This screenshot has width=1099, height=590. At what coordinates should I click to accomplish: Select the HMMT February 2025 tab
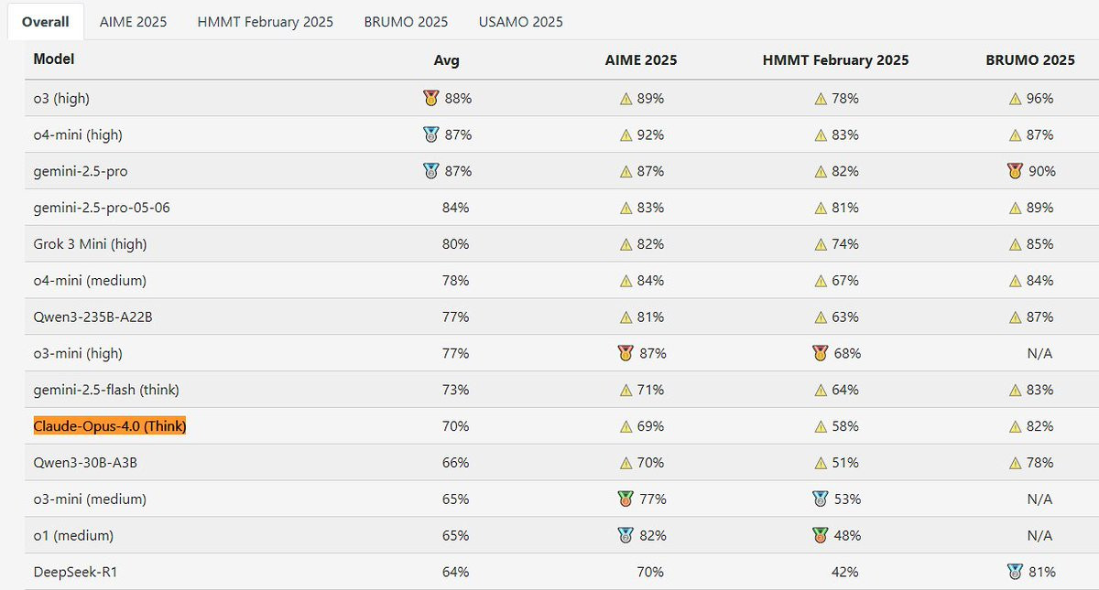[x=266, y=21]
